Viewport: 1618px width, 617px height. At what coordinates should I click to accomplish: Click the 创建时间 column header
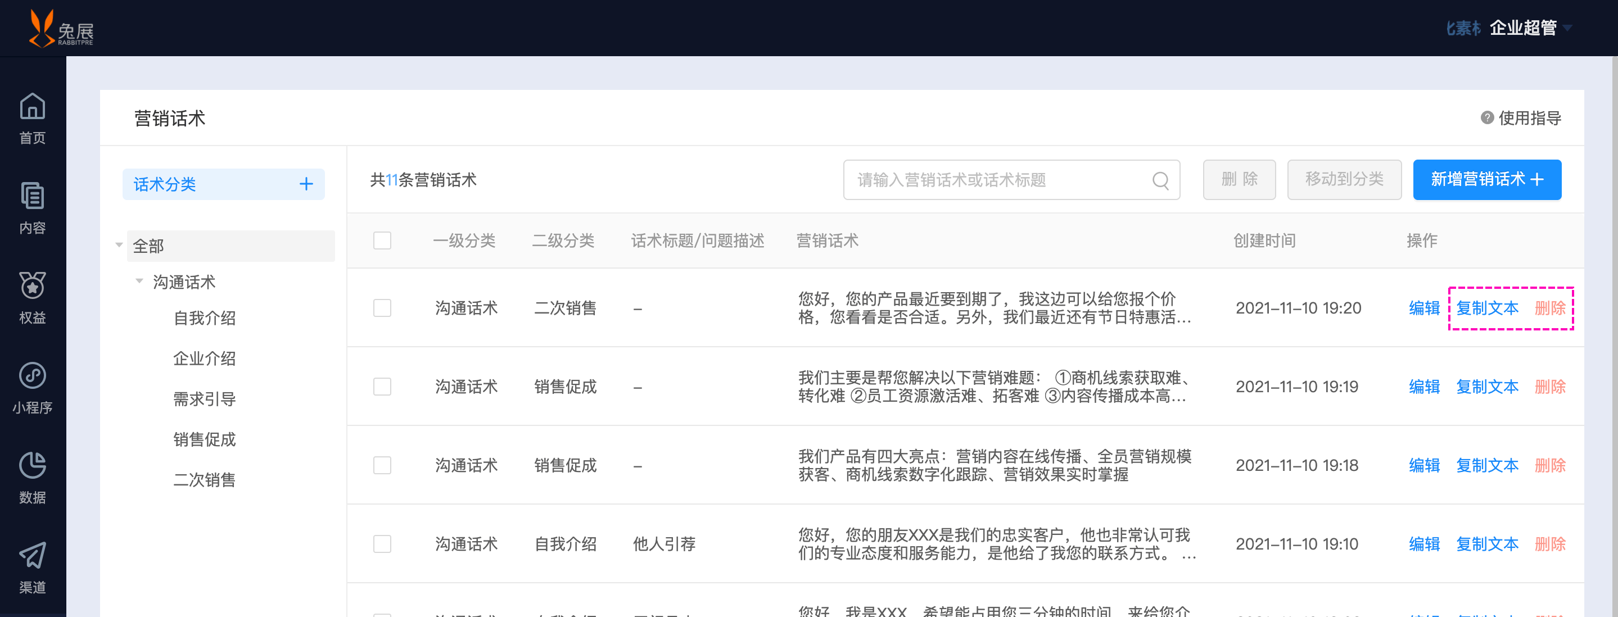pos(1264,241)
